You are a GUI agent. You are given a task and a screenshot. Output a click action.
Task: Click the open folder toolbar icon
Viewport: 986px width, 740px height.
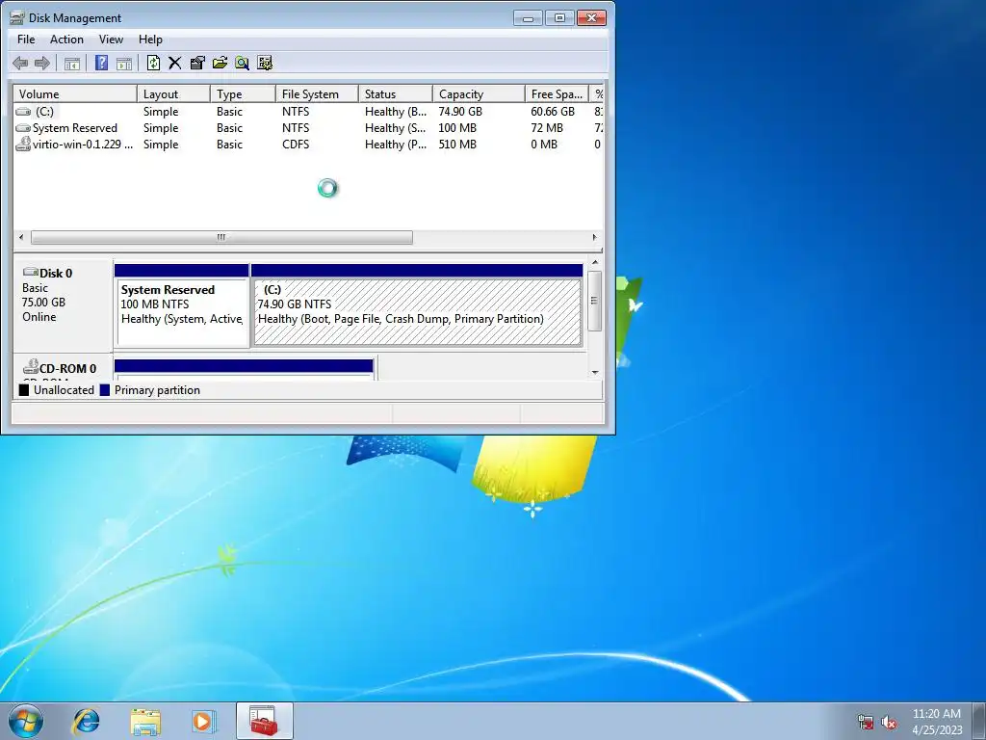(221, 63)
